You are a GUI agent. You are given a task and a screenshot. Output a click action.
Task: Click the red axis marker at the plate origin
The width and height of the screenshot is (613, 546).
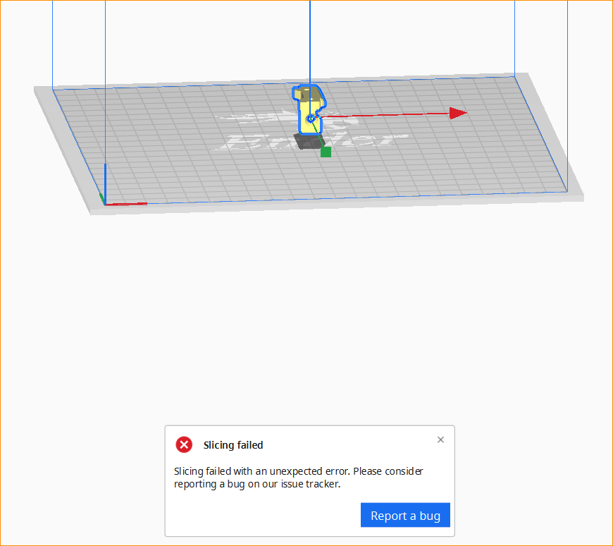(127, 203)
